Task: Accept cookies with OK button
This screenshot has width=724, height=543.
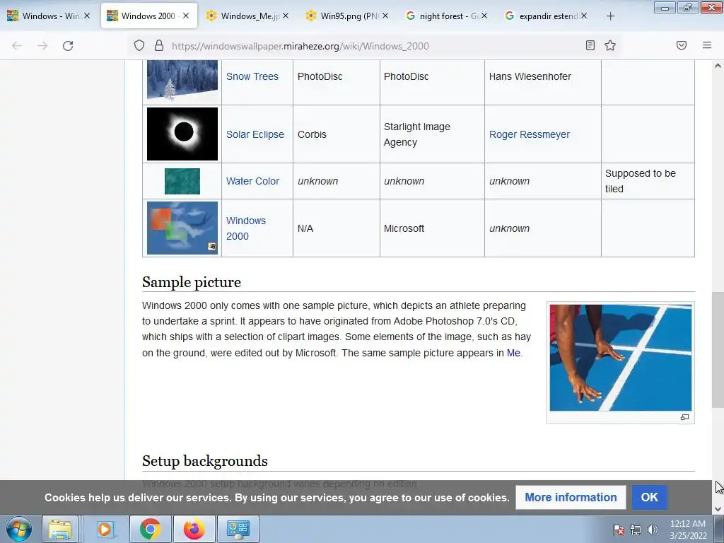Action: click(x=649, y=497)
